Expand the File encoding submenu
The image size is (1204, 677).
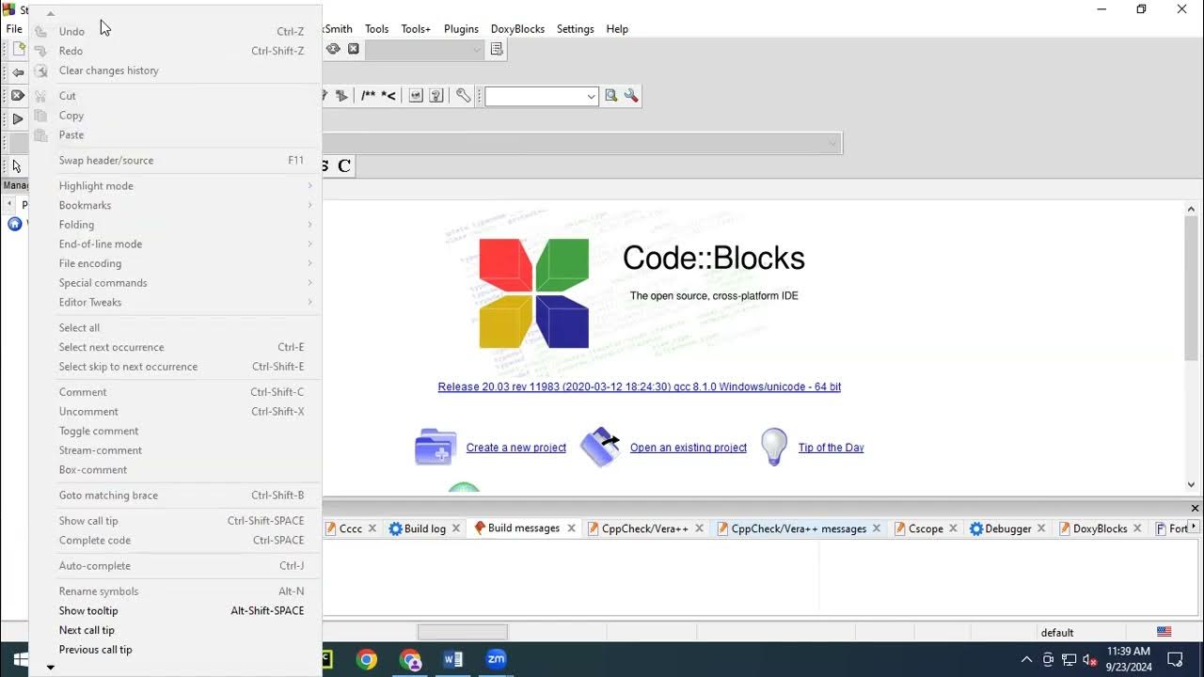coord(176,263)
